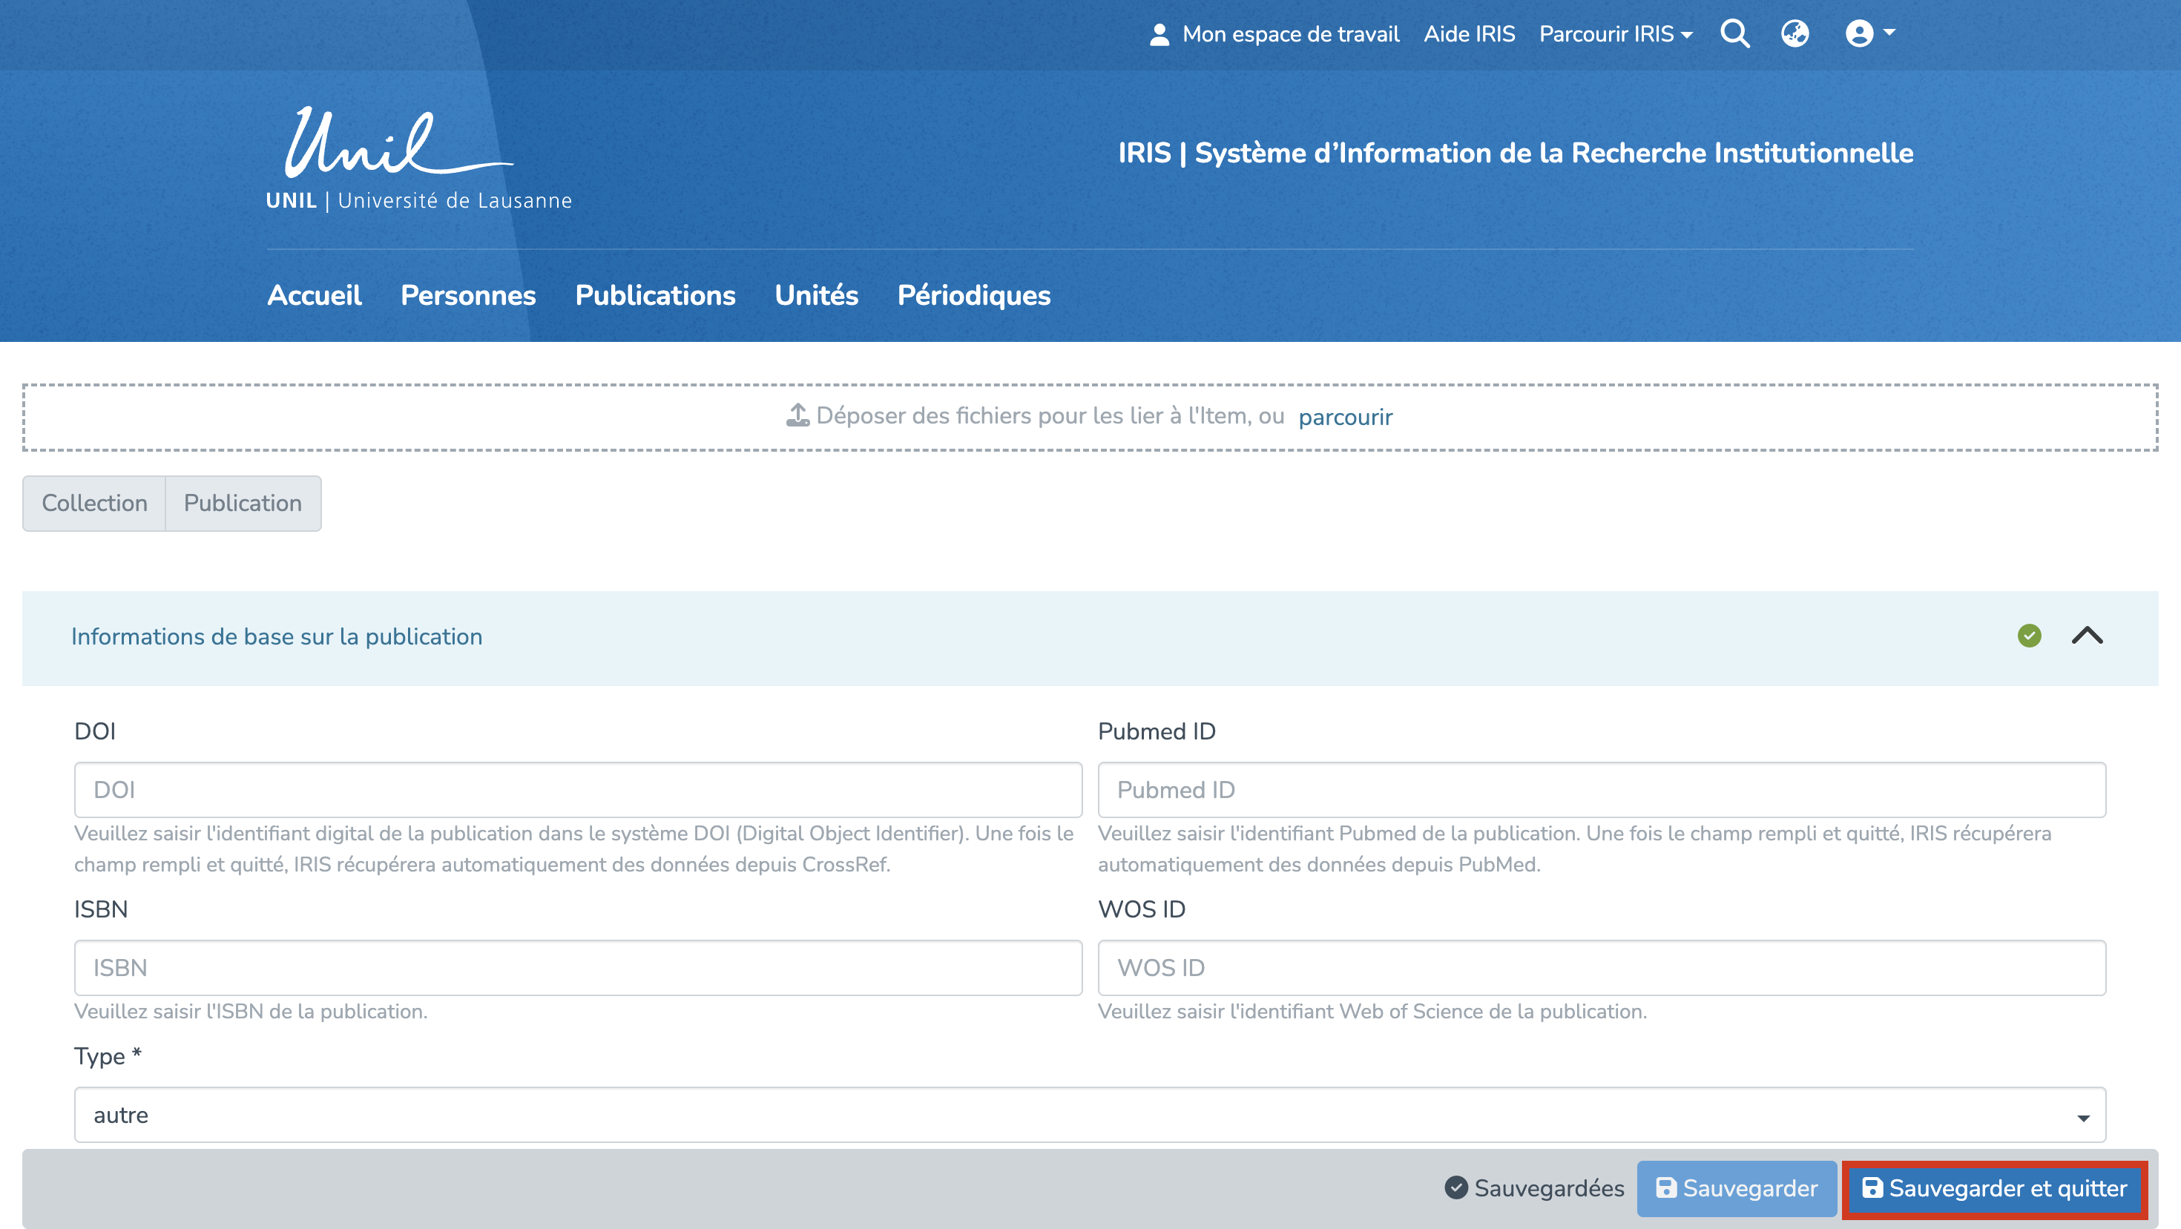
Task: Click the search magnifier icon
Action: pyautogui.click(x=1734, y=34)
